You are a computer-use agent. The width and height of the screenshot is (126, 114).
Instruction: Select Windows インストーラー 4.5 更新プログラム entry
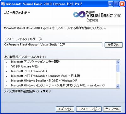pyautogui.click(x=58, y=85)
